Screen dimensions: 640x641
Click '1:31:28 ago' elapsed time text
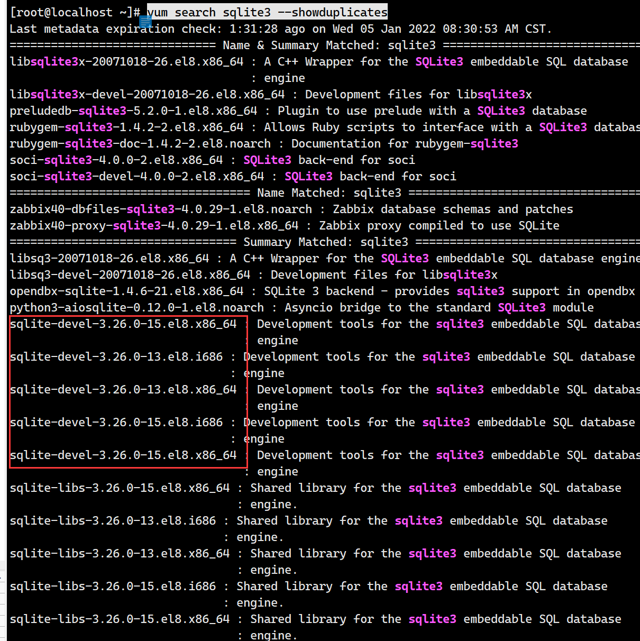pos(267,29)
